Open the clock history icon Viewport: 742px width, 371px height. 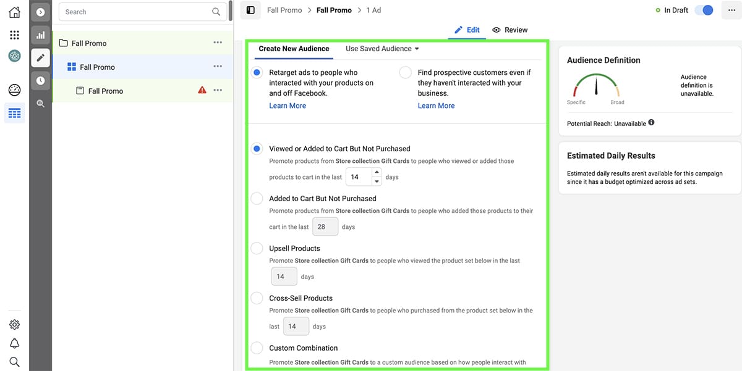point(40,80)
